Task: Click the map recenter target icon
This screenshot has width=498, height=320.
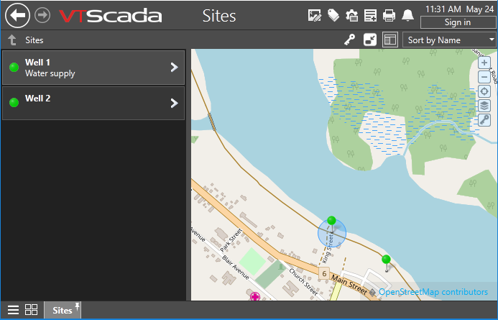Action: tap(484, 91)
